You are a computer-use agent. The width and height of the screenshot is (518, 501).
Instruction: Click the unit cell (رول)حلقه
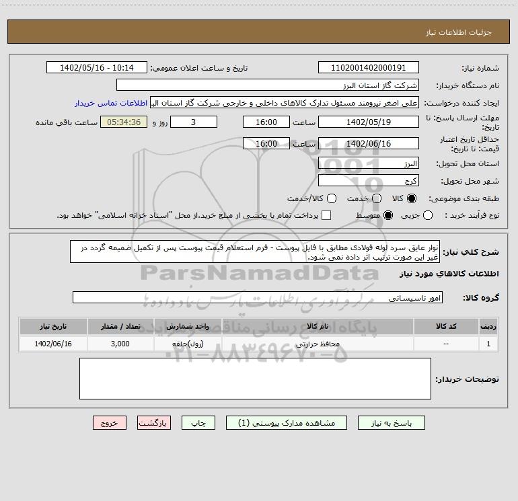pos(188,344)
